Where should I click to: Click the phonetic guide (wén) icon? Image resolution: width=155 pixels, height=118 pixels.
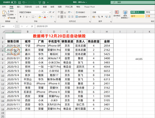(51, 17)
